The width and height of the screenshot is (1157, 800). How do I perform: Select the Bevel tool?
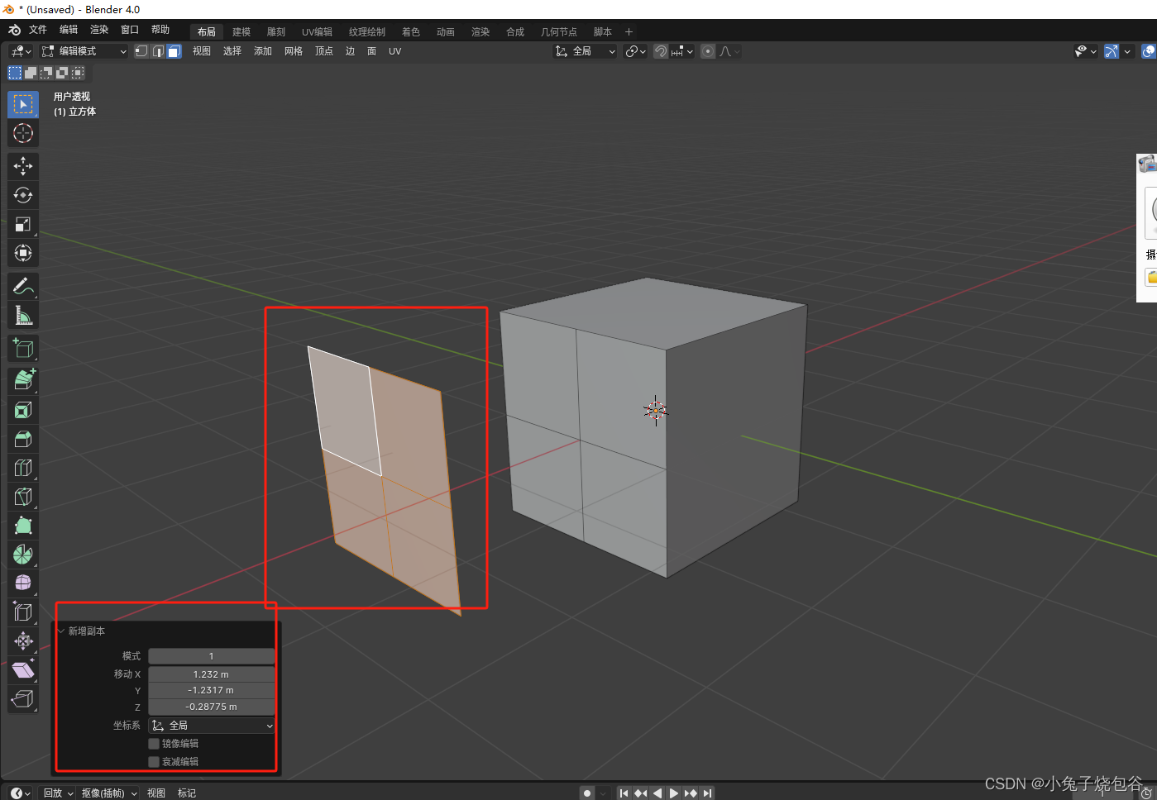coord(23,439)
